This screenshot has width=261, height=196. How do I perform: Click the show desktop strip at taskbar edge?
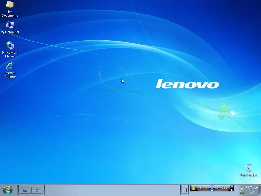(x=259, y=190)
